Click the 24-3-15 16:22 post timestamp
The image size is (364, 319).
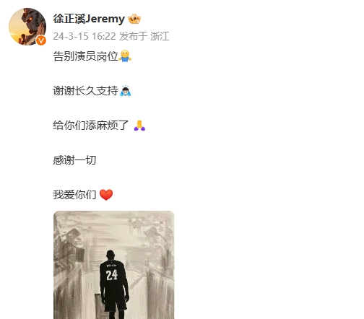(84, 36)
